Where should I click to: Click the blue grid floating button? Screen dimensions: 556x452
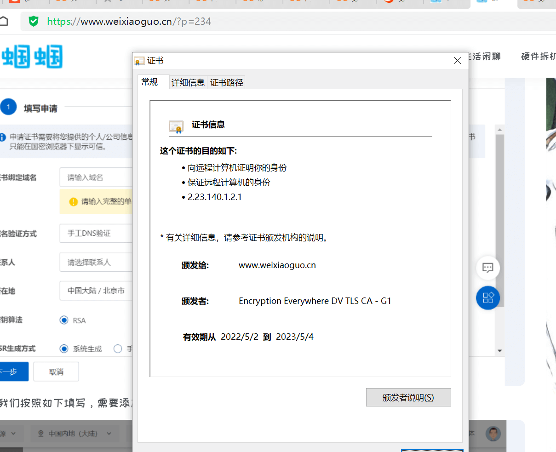pos(487,298)
